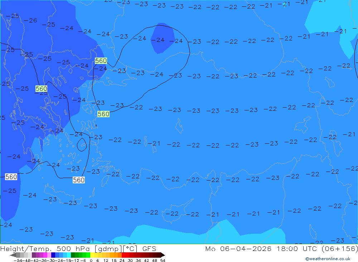Click the gray left arrow end of the color scale
Viewport: 358px width, 262px height.
(13, 255)
